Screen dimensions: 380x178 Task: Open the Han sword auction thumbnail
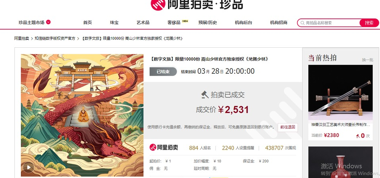click(340, 92)
